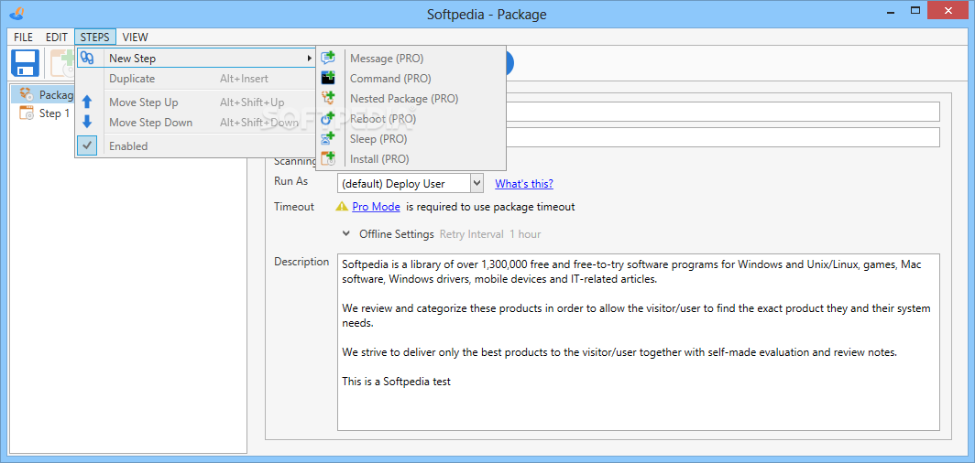The width and height of the screenshot is (975, 463).
Task: Click the new step toolbar icon beside Save
Action: coord(62,63)
